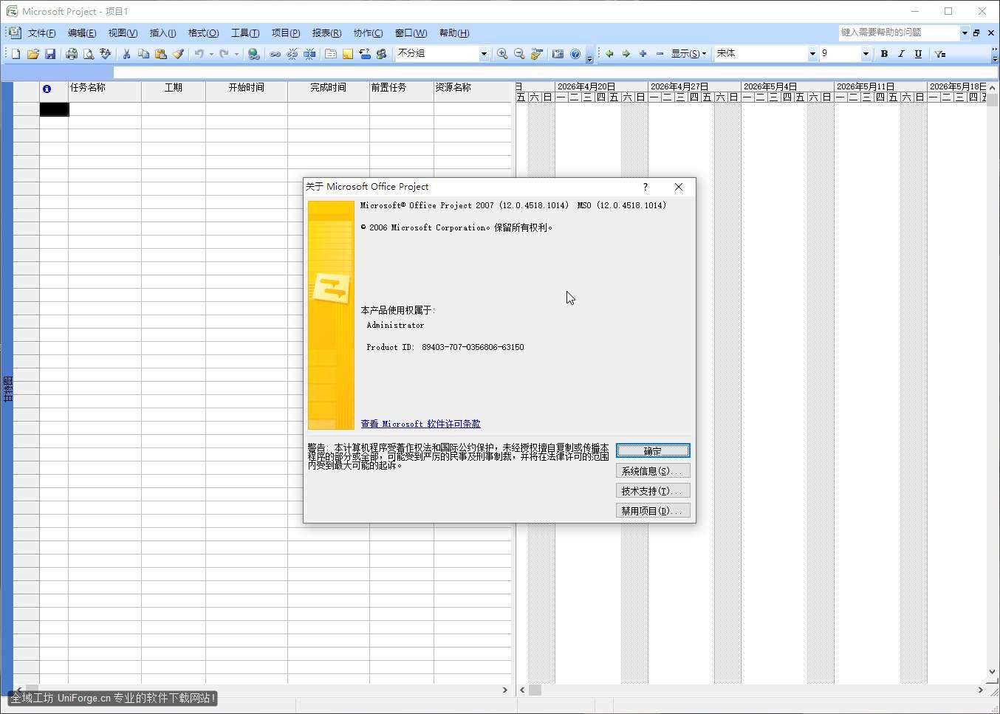This screenshot has height=714, width=1000.
Task: Zoom in on the Gantt timescale
Action: click(x=502, y=54)
